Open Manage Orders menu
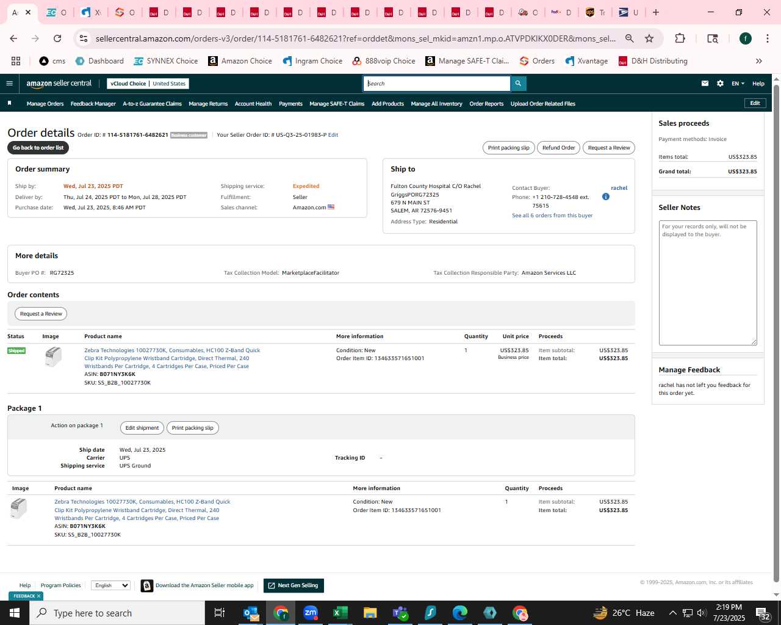 [x=45, y=104]
